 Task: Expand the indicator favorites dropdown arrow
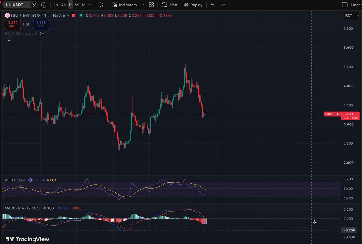142,5
